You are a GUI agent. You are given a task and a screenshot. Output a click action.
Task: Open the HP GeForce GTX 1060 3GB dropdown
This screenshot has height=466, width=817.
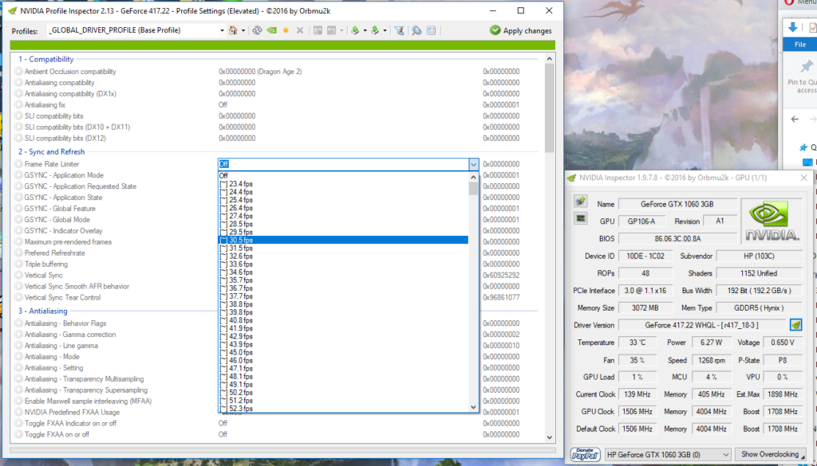tap(669, 454)
